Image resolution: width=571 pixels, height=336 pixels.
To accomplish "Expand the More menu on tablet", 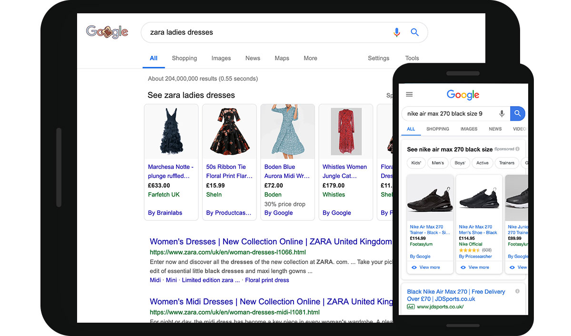I will [x=310, y=58].
